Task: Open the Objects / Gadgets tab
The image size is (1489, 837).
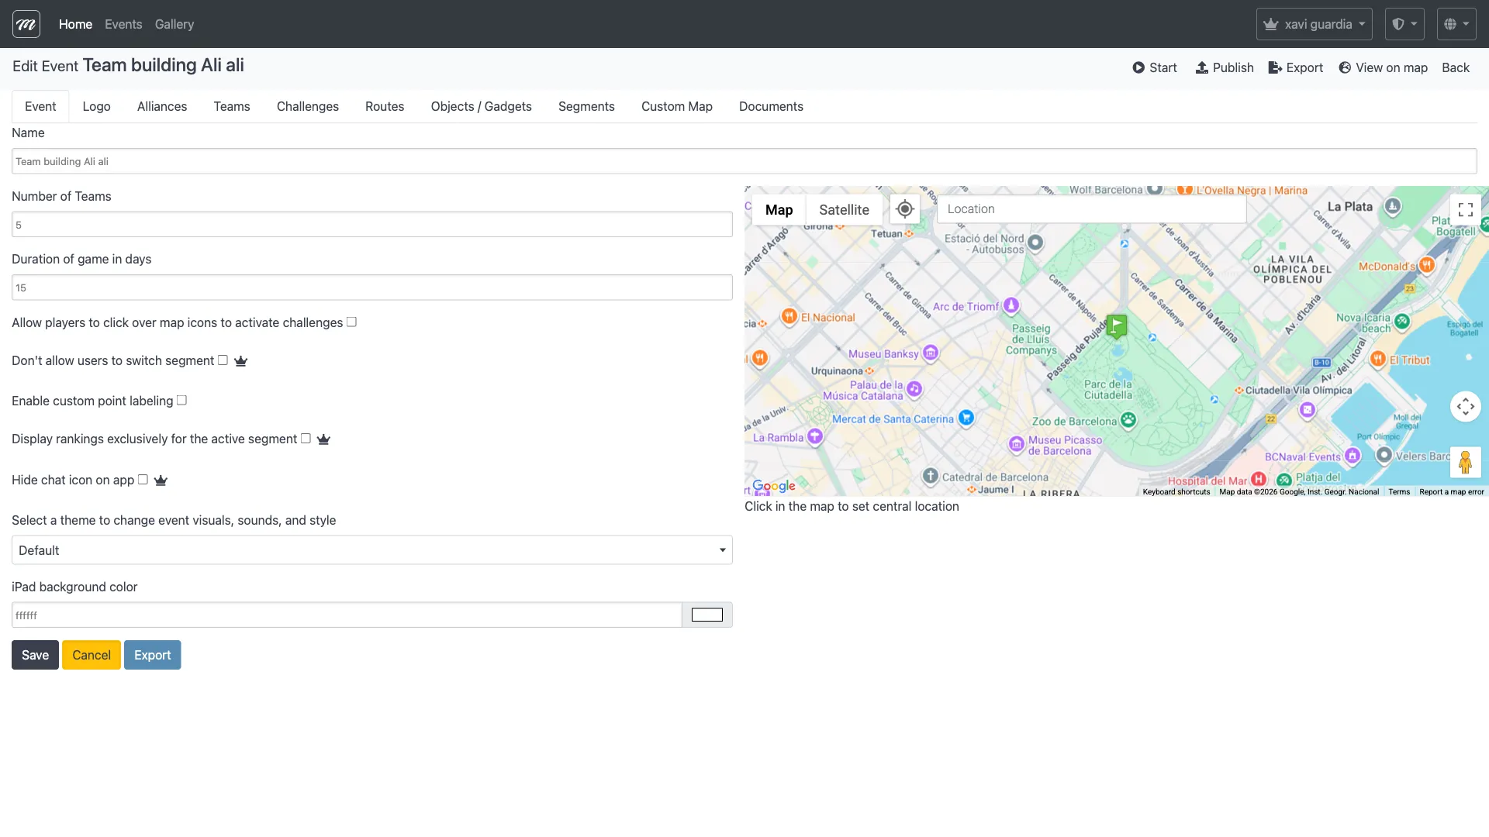Action: (x=481, y=107)
